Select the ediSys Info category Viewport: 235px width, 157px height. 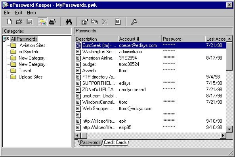(29, 52)
